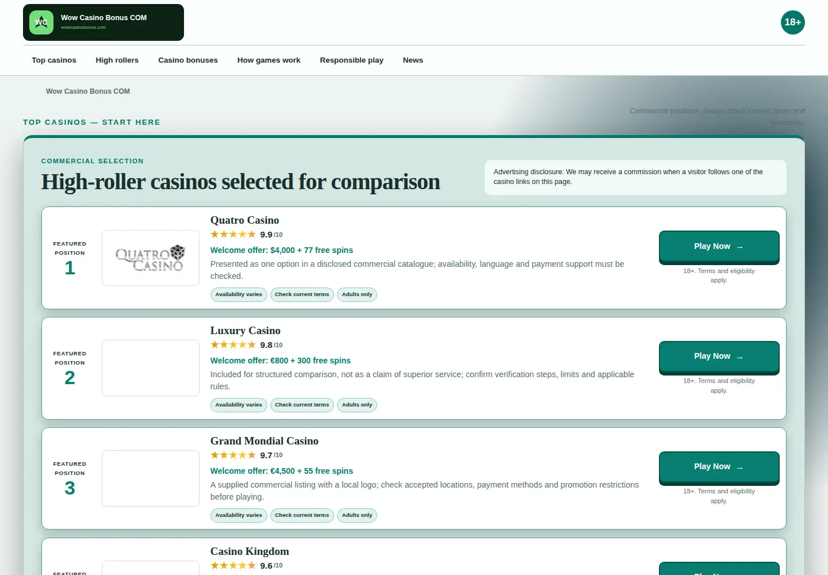The width and height of the screenshot is (828, 575).
Task: Click Play Now for Grand Mondial Casino
Action: point(719,467)
